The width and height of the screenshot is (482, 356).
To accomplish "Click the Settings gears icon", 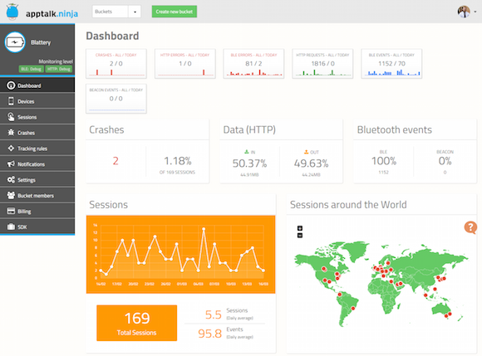I will tap(11, 179).
